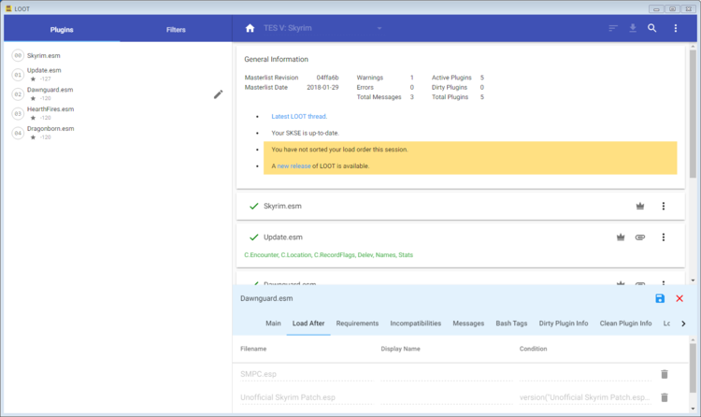Switch to the Plugins sidebar tab
Screen dimensions: 701x417
[x=62, y=30]
